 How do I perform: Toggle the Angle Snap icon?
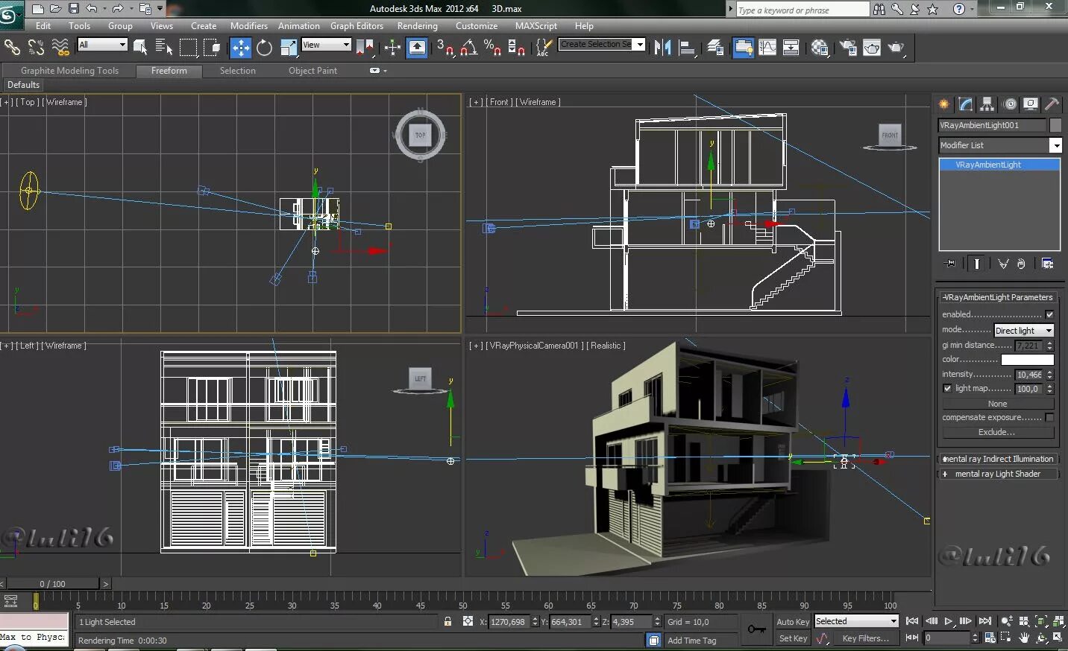click(468, 48)
